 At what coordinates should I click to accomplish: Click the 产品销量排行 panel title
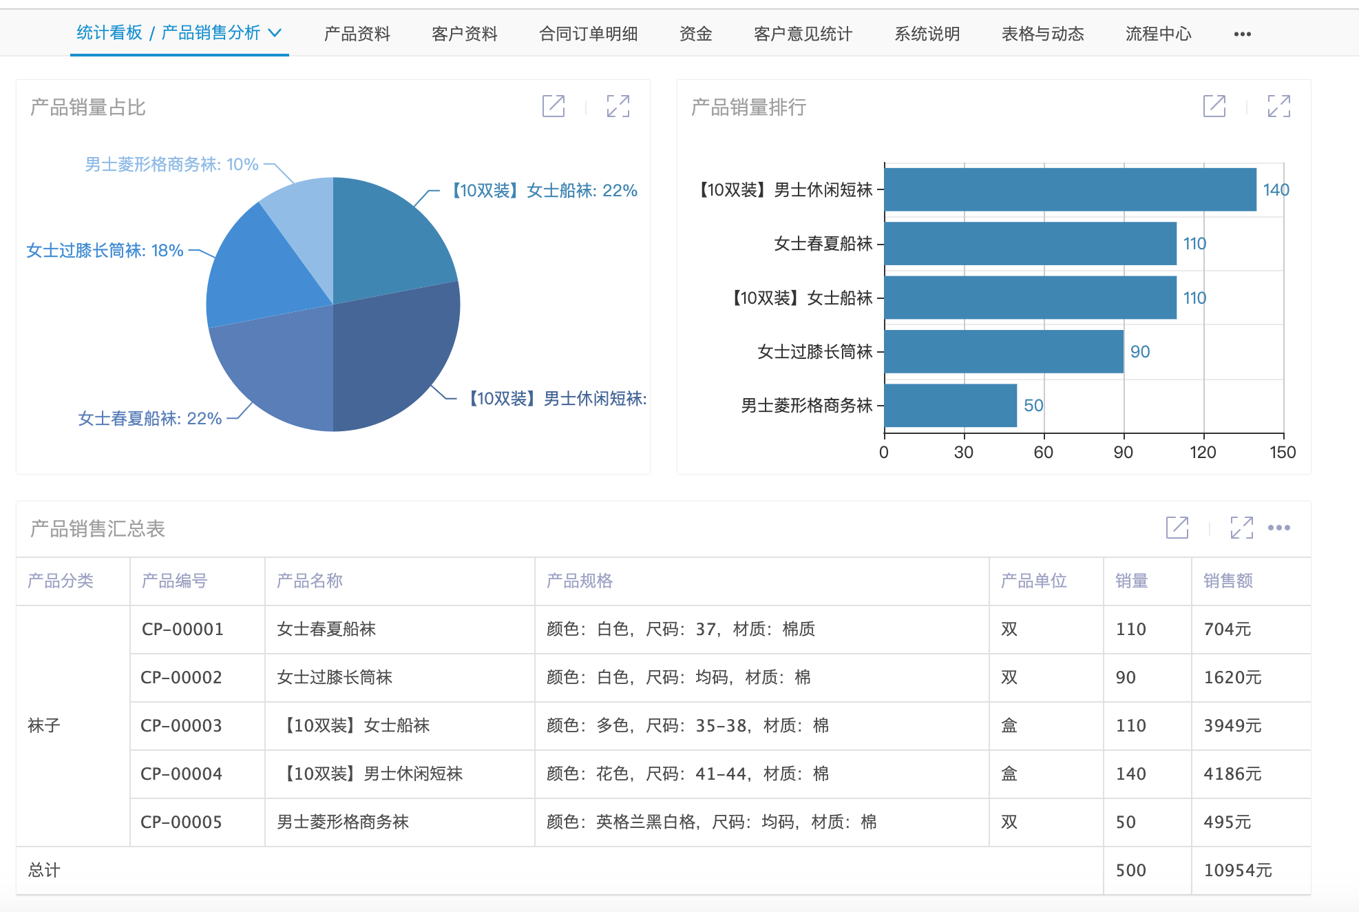[x=749, y=107]
